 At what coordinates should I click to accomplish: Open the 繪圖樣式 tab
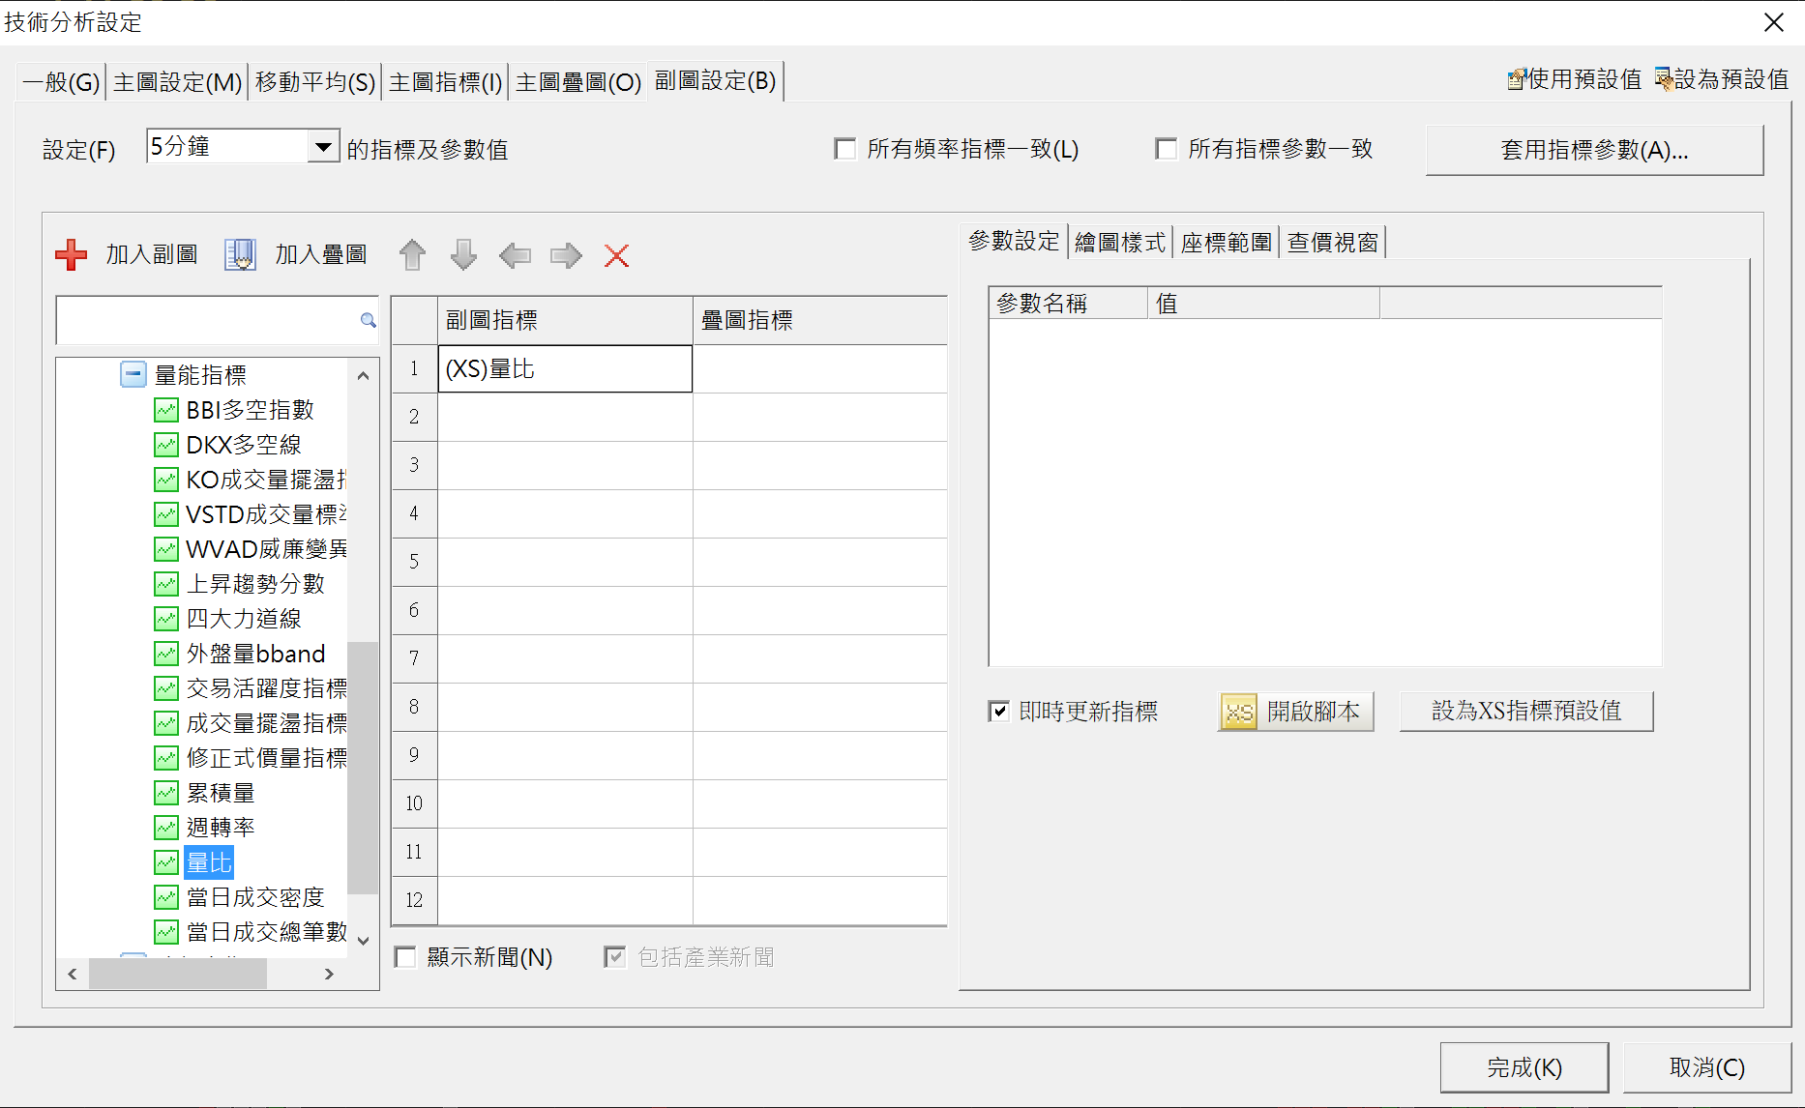click(1120, 243)
